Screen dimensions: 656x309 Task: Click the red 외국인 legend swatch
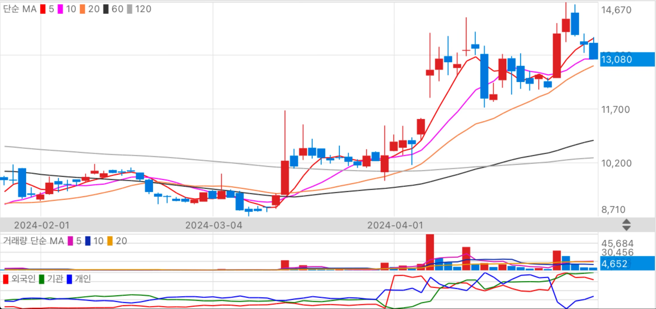pyautogui.click(x=6, y=279)
